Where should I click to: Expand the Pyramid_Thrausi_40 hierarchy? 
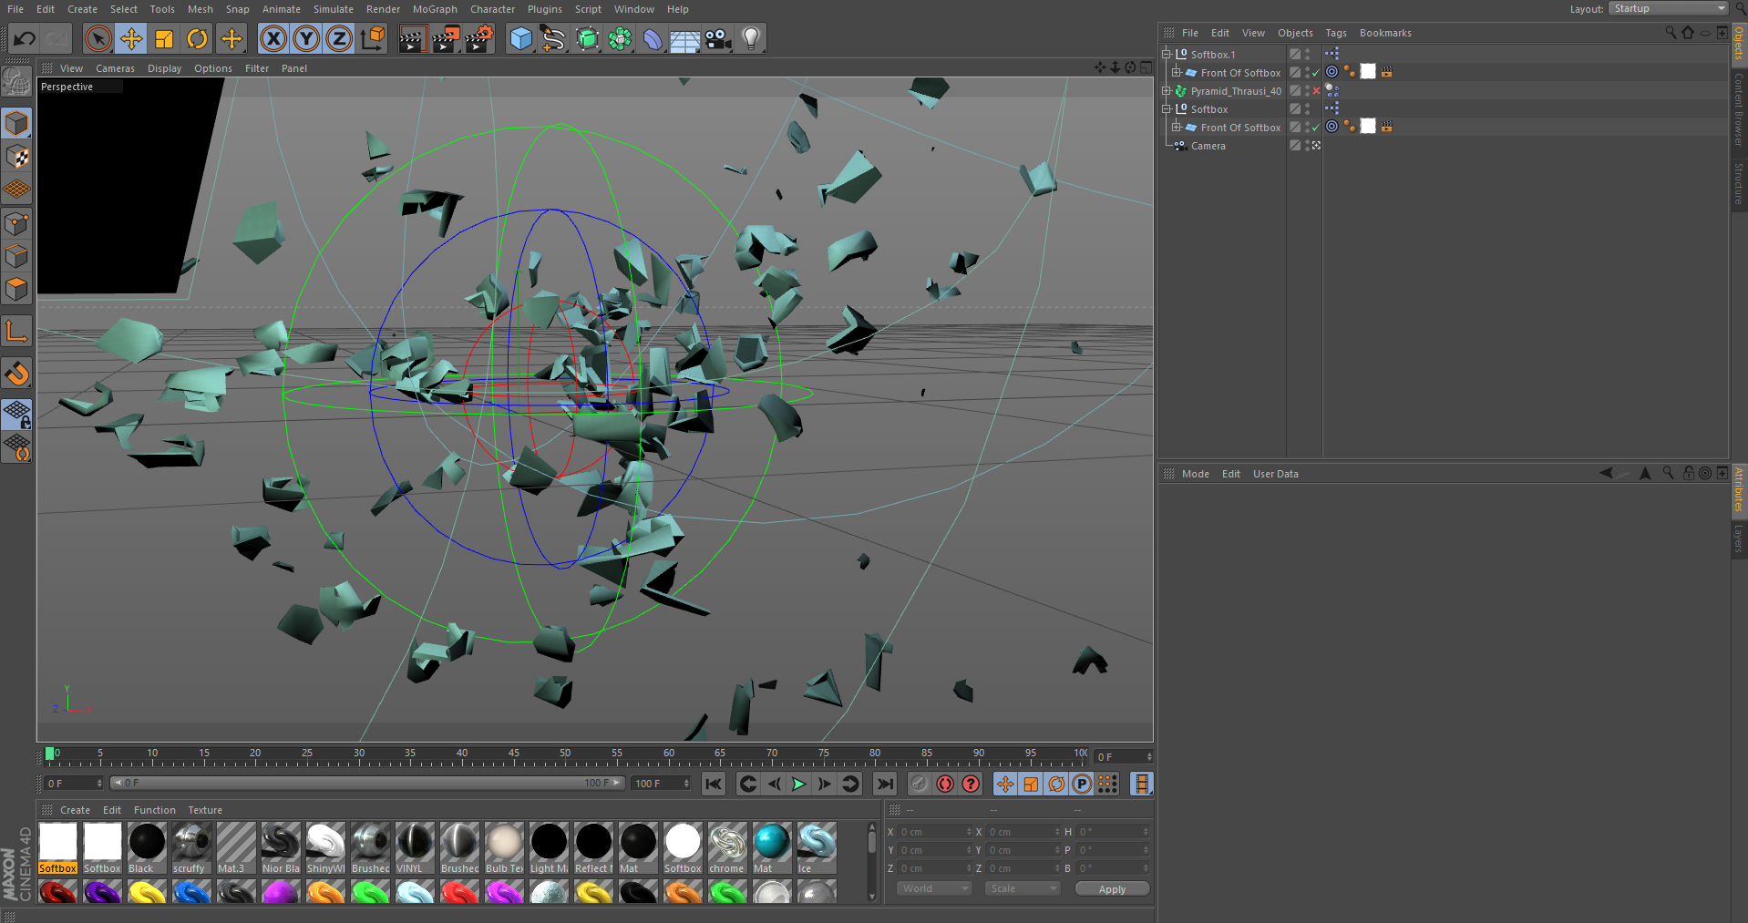[x=1167, y=91]
